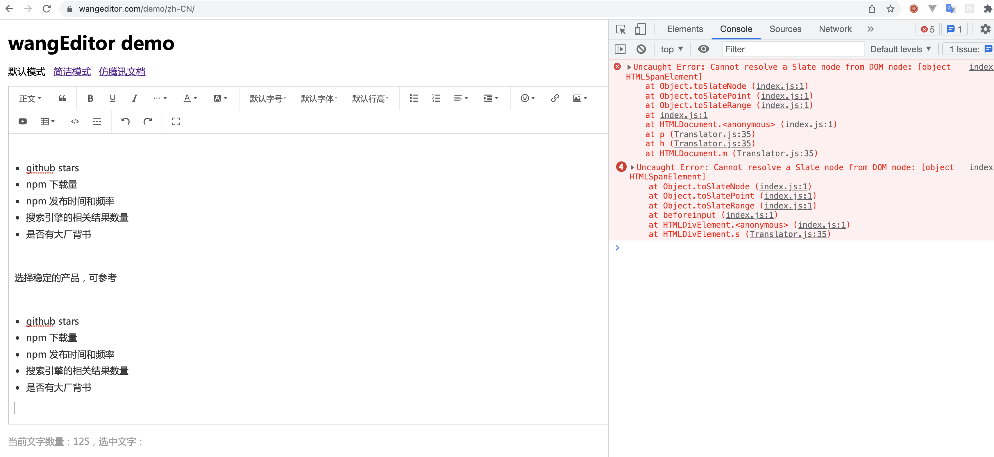Switch to the Elements tab in DevTools

click(685, 29)
